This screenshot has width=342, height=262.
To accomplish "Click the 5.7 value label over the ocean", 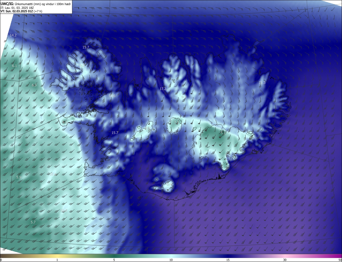I will 33,222.
